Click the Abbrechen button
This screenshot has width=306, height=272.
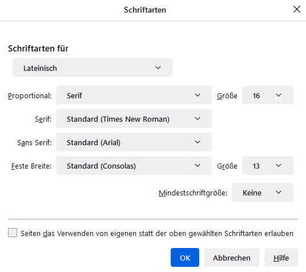point(231,258)
